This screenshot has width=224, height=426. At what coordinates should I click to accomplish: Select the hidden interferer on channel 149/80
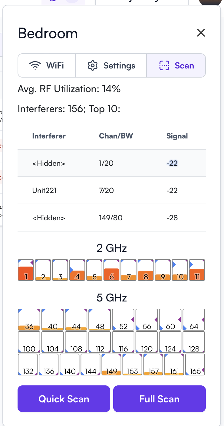pos(112,218)
